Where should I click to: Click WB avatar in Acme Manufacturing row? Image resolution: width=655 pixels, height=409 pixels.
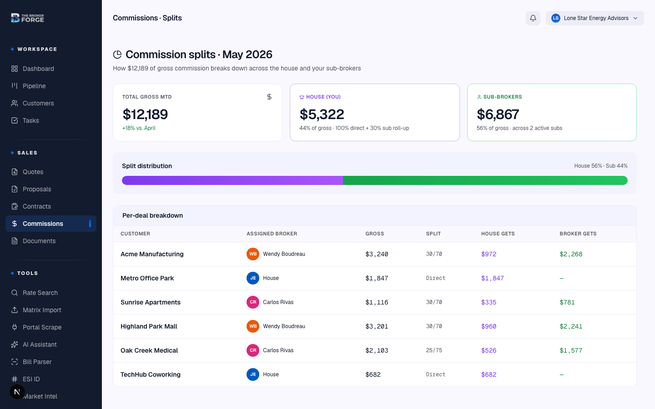[x=253, y=254]
